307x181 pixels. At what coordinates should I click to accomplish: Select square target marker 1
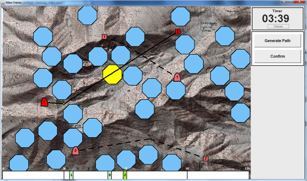(x=104, y=37)
